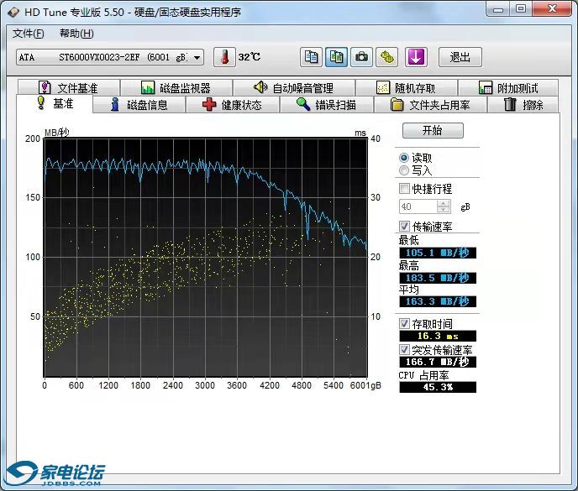
Task: Click the copy screenshot to clipboard icon
Action: (x=336, y=57)
